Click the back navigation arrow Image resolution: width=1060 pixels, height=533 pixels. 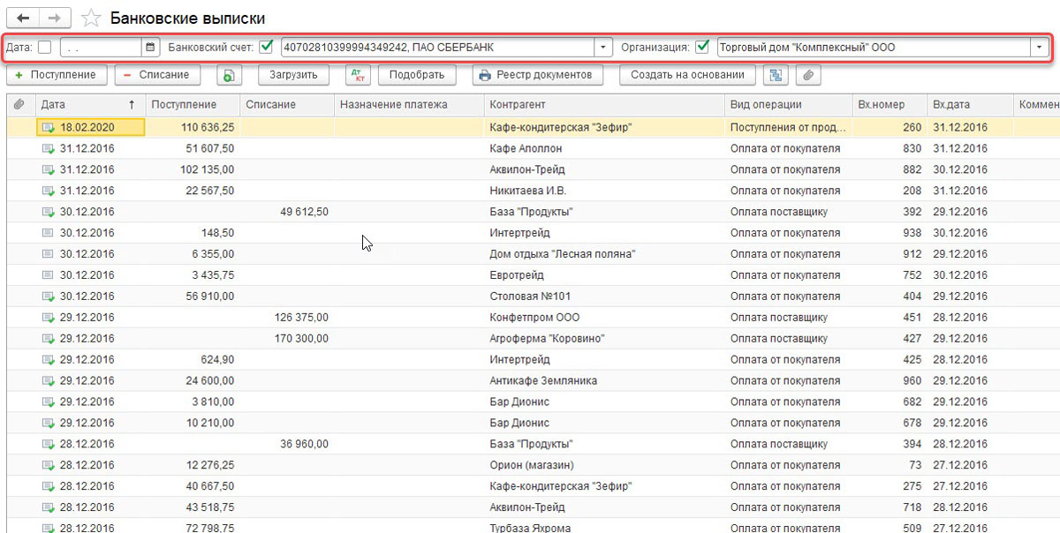(23, 18)
